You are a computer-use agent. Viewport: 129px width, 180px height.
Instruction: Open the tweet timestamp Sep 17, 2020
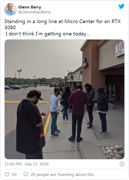(26, 164)
